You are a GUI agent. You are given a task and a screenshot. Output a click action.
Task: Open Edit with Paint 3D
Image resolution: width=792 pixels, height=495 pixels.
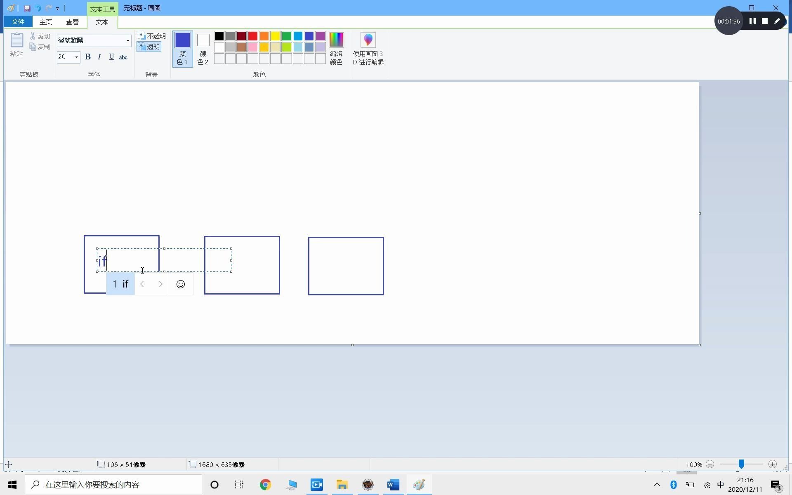tap(368, 49)
